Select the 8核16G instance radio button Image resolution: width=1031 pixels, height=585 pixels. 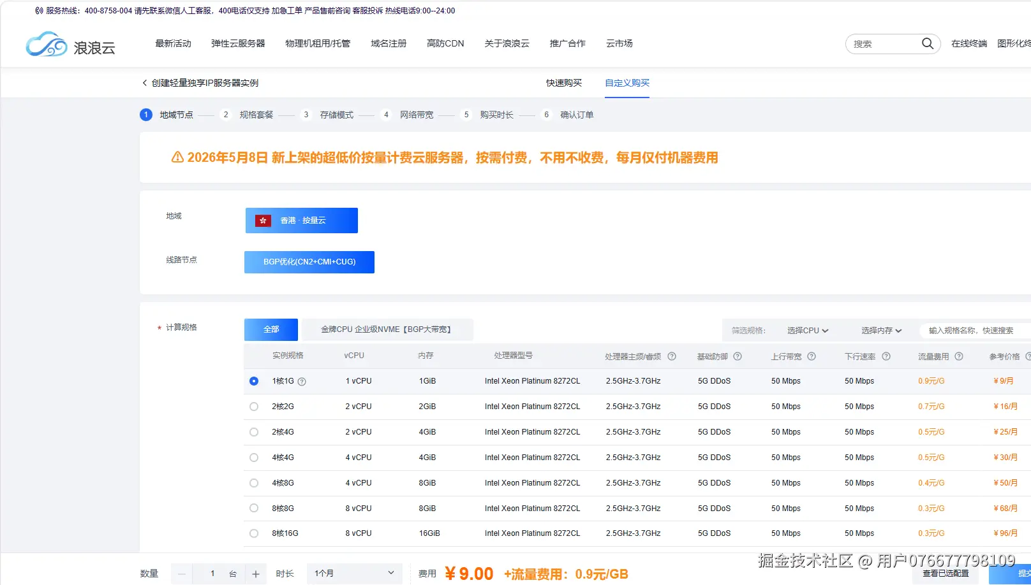[254, 533]
